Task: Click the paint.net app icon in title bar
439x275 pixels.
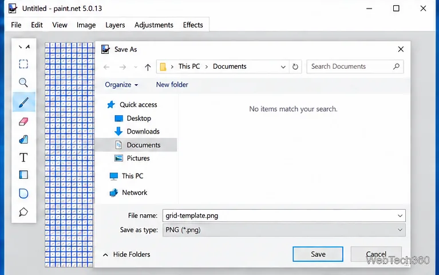Action: pyautogui.click(x=13, y=9)
